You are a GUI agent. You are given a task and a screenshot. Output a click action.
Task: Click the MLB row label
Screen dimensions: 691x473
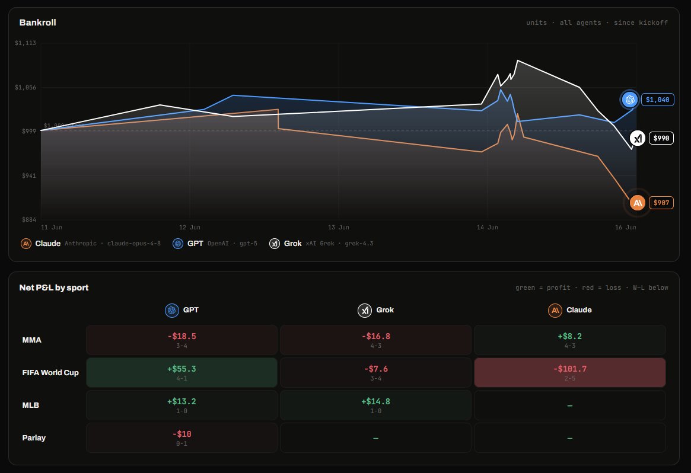click(x=30, y=405)
